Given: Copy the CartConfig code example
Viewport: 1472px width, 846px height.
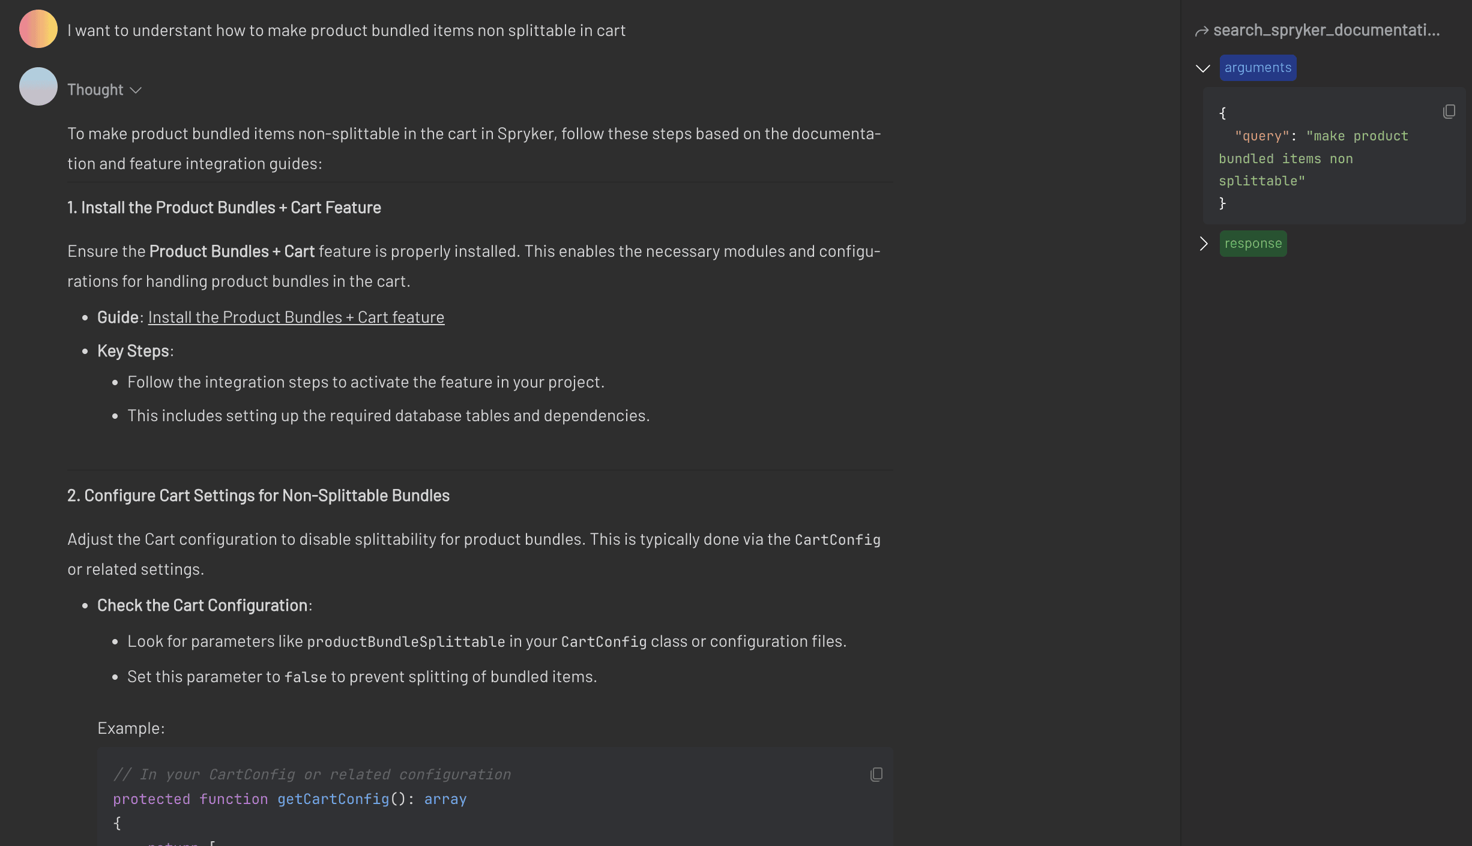Looking at the screenshot, I should 876,775.
